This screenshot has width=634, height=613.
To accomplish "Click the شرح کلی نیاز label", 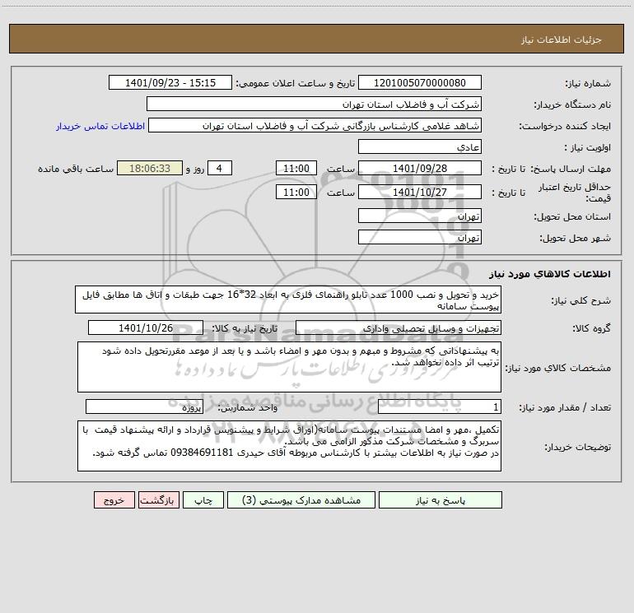I will tap(581, 300).
